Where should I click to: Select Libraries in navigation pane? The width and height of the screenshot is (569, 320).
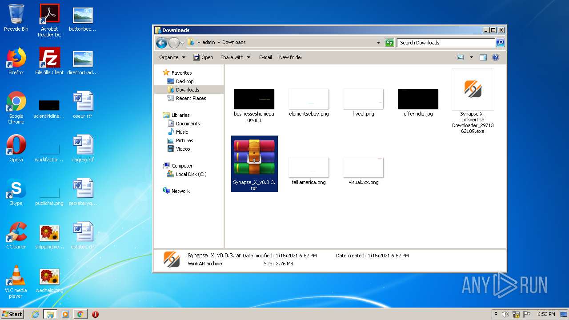pyautogui.click(x=176, y=115)
